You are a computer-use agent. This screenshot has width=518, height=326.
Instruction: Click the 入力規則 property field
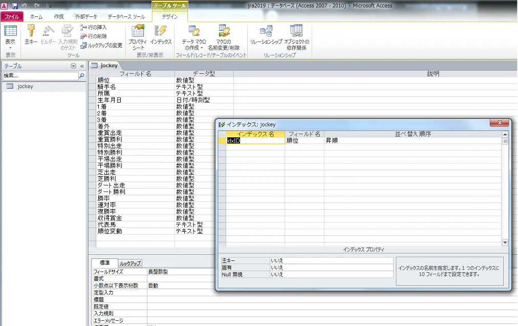332,313
